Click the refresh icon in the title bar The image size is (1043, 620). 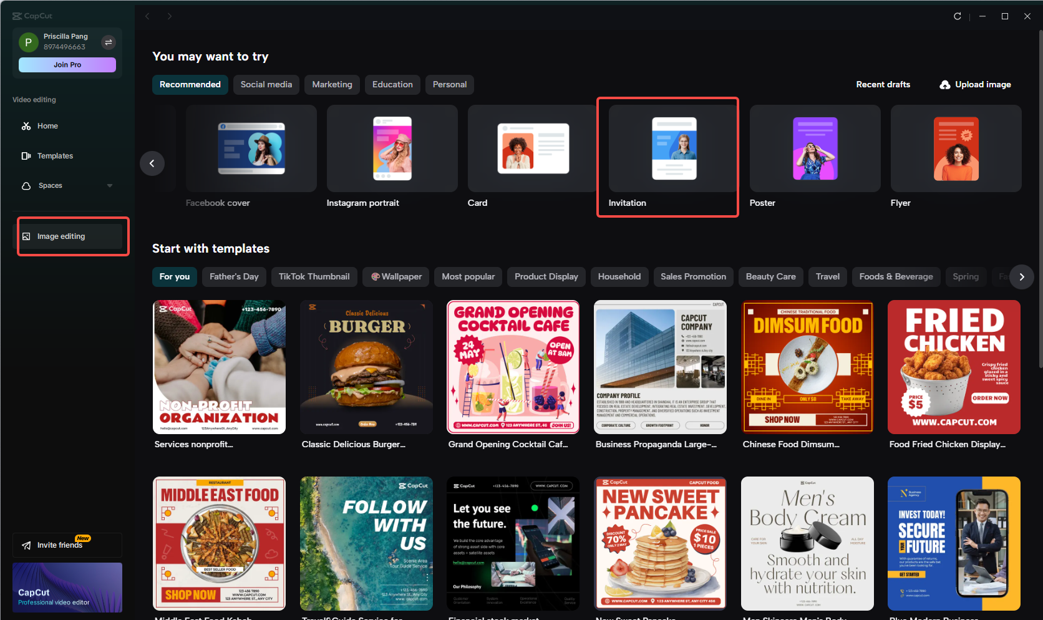[x=958, y=16]
